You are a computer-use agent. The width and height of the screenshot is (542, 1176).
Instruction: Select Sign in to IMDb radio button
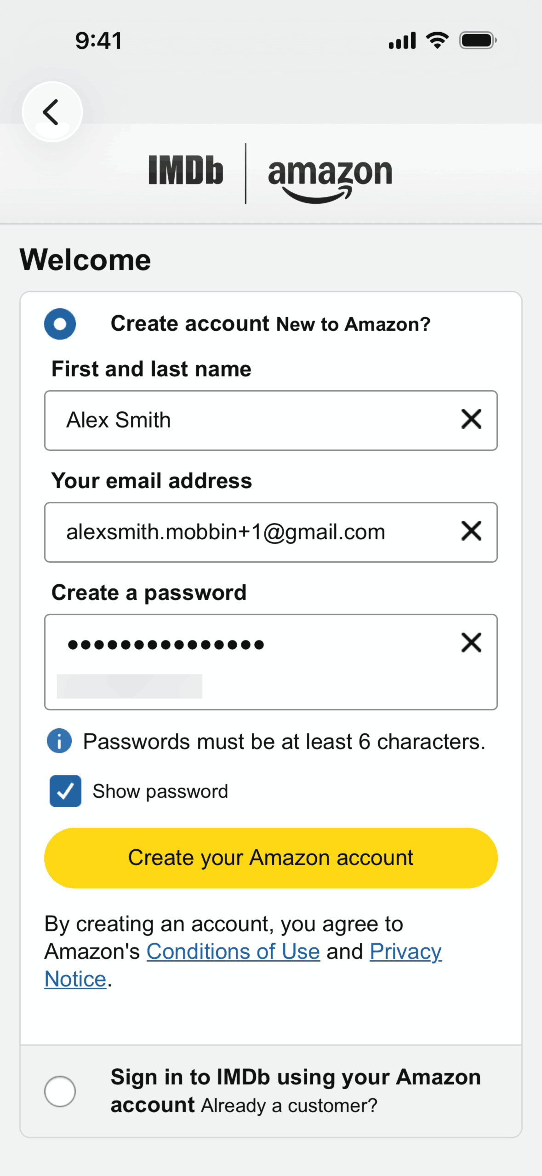click(60, 1091)
